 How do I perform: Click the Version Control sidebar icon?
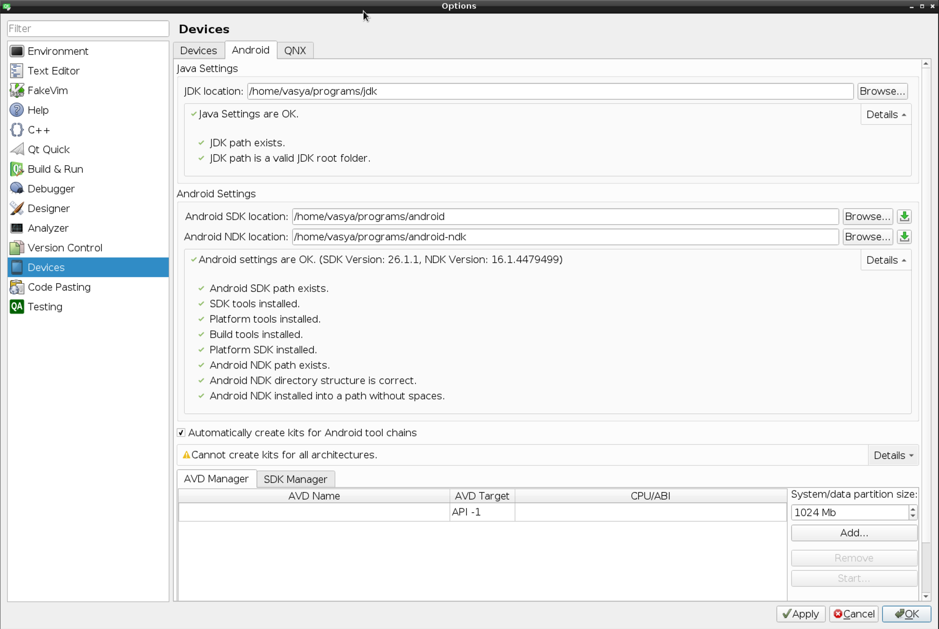click(15, 247)
